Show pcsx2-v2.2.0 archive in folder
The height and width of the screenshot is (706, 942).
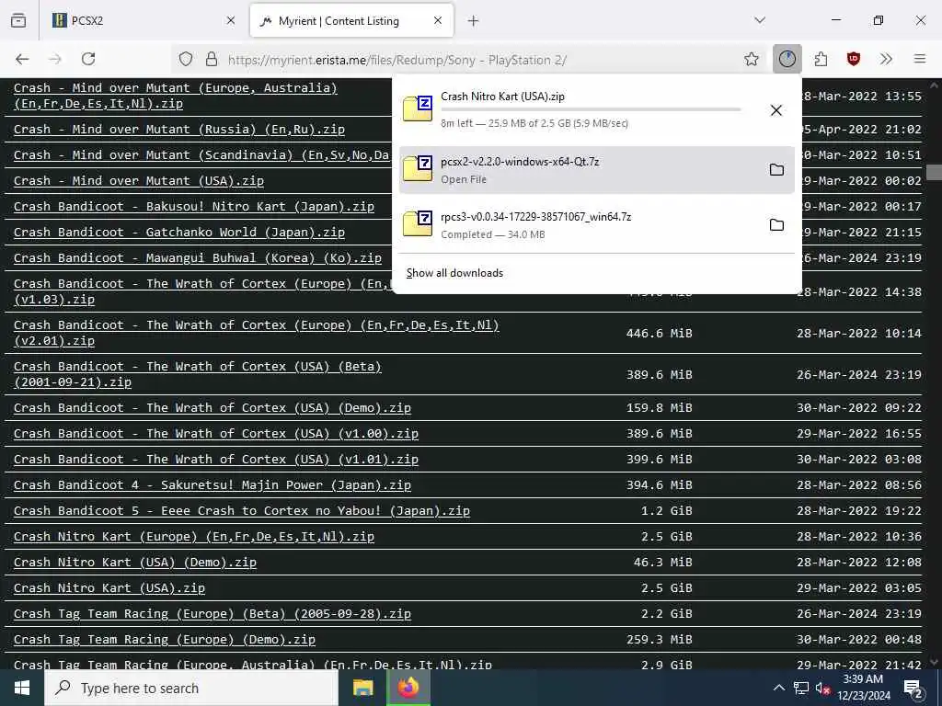click(776, 170)
